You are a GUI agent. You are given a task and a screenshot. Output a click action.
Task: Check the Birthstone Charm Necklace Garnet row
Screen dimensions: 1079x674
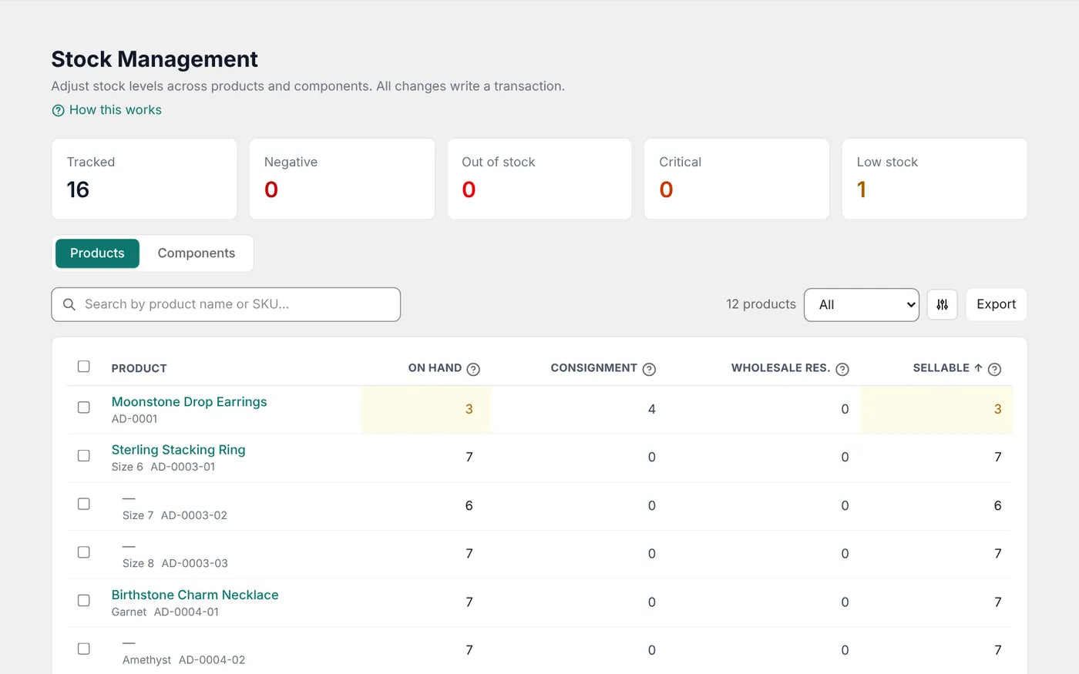[84, 600]
